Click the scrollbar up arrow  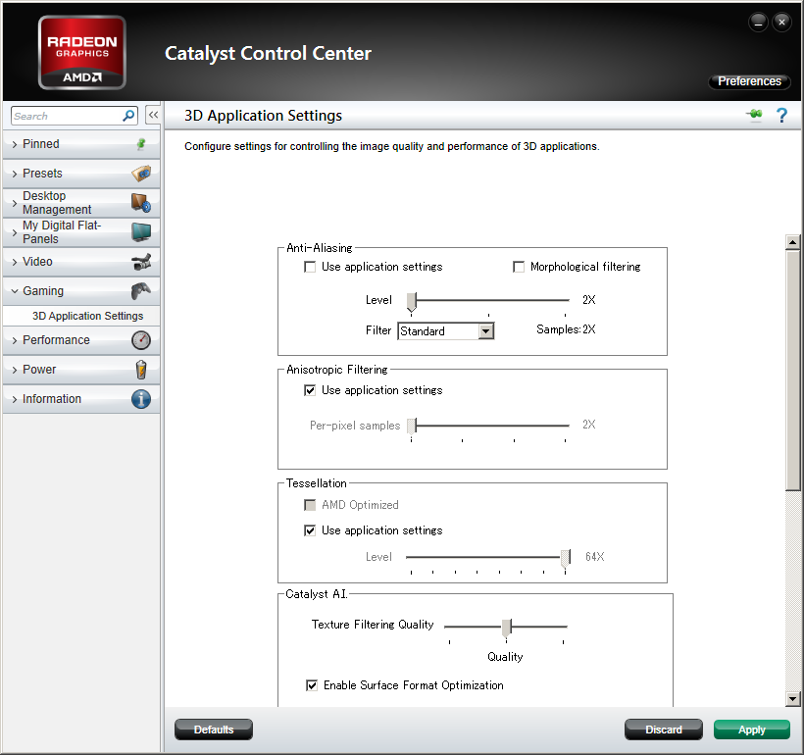(792, 242)
